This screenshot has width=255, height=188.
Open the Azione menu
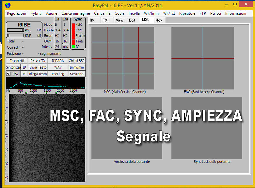tap(52, 13)
